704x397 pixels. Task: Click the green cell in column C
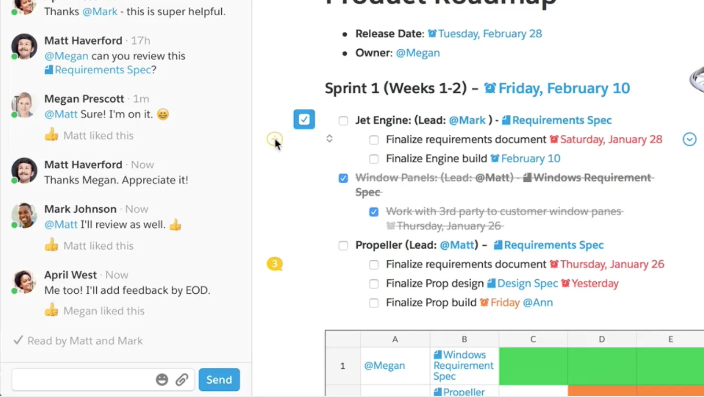(533, 366)
